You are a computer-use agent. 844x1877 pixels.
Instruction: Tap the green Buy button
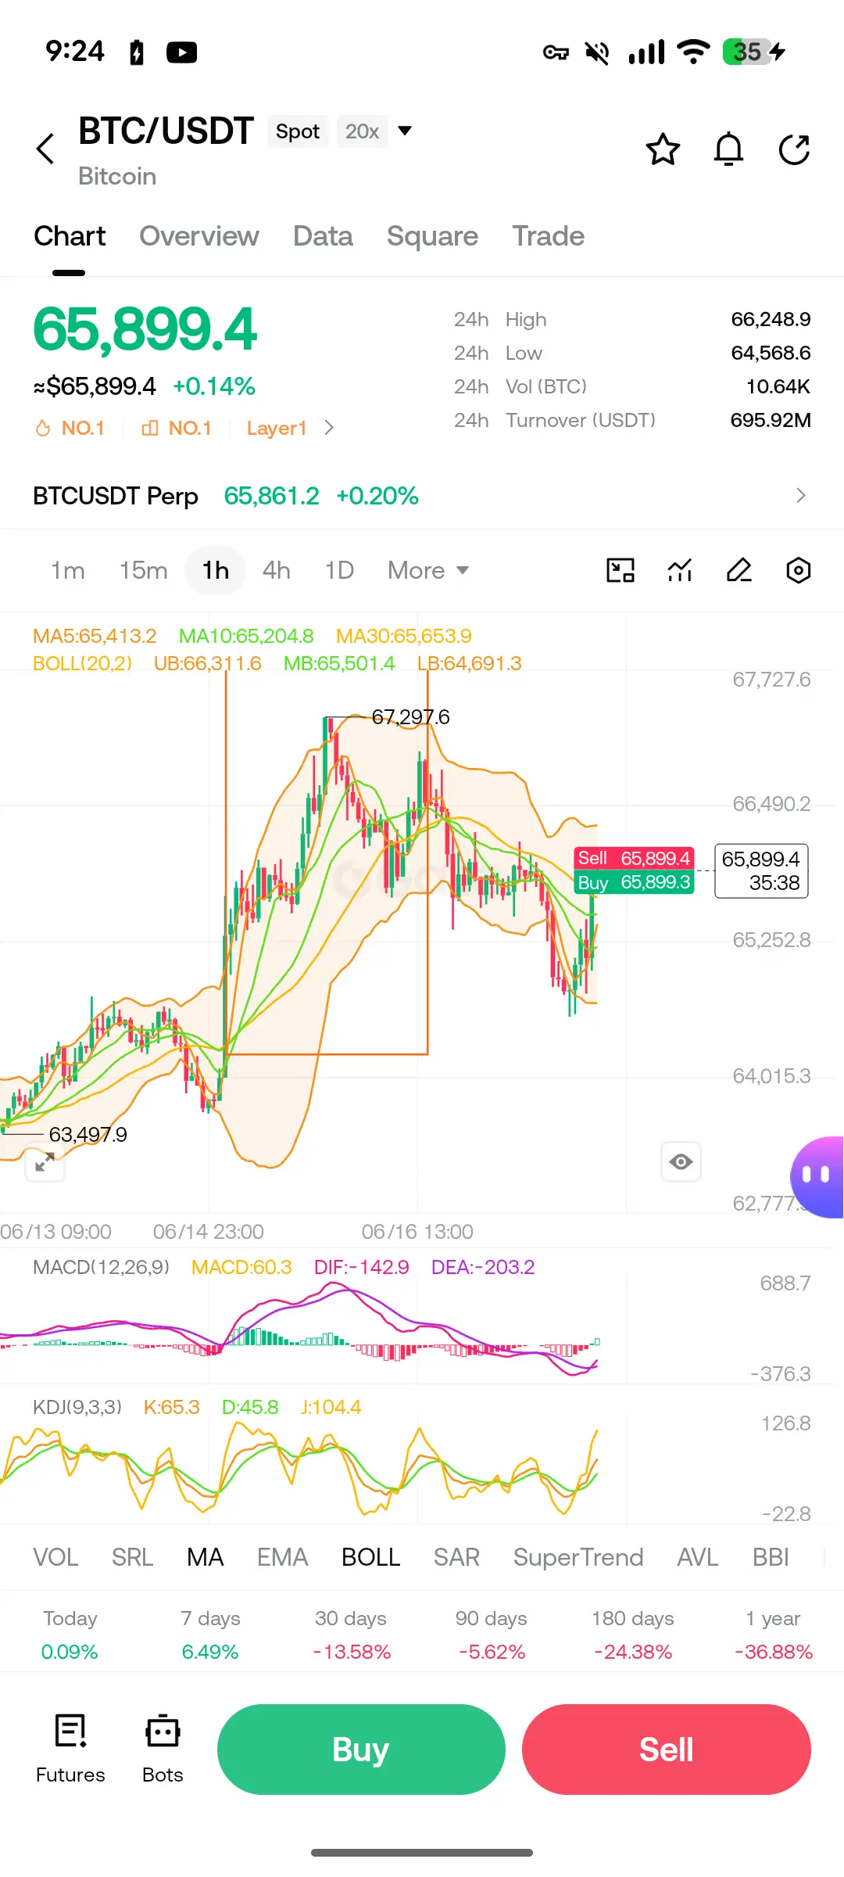[x=361, y=1750]
